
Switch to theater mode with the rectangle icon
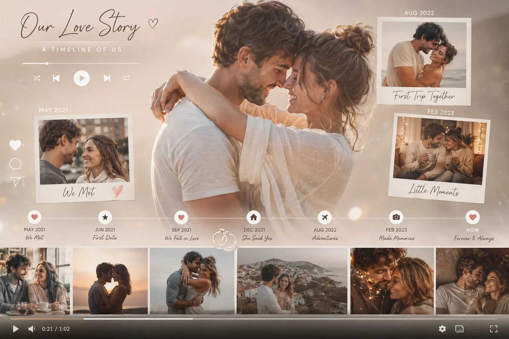pos(459,329)
